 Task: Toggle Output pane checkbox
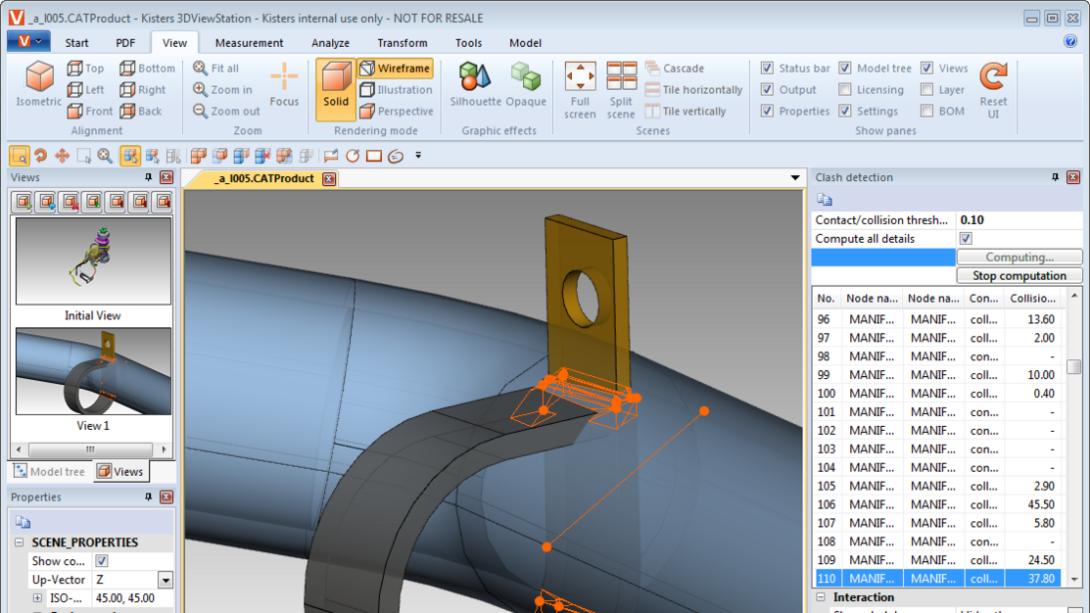coord(767,90)
